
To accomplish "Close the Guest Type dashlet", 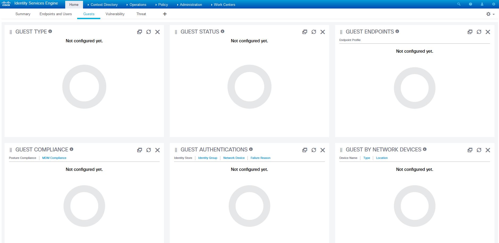I will 158,32.
